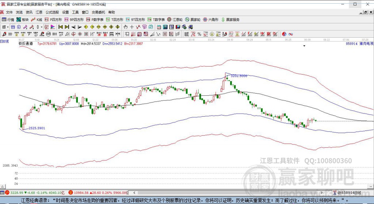The image size is (374, 204).
Task: Open the 公式选股 menu
Action: [52, 12]
